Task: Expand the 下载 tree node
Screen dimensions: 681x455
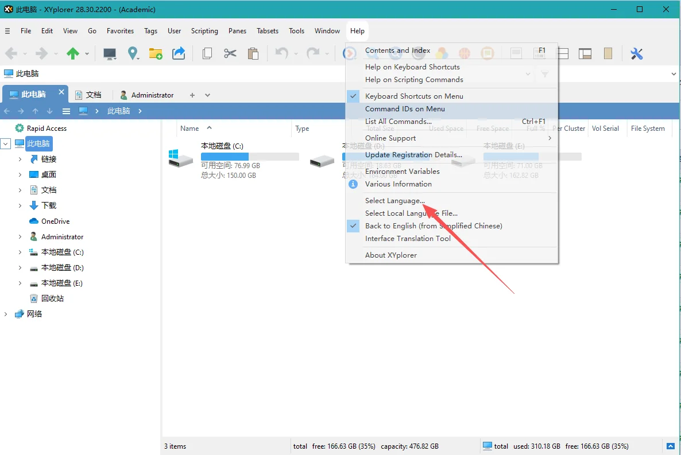Action: pyautogui.click(x=20, y=206)
